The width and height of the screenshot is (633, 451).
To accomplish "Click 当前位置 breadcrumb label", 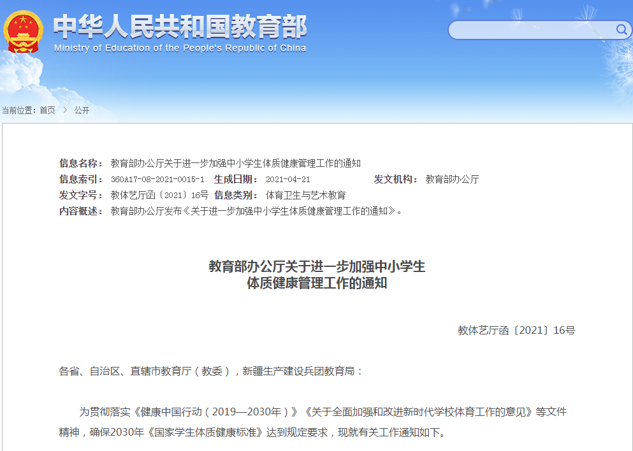I will [x=18, y=110].
